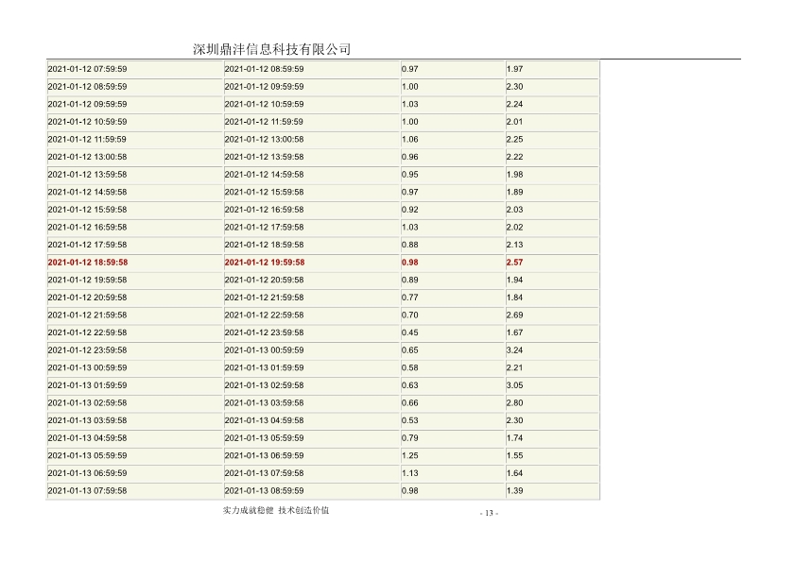The image size is (795, 562).
Task: Click the red value 2.57
Action: pos(514,263)
